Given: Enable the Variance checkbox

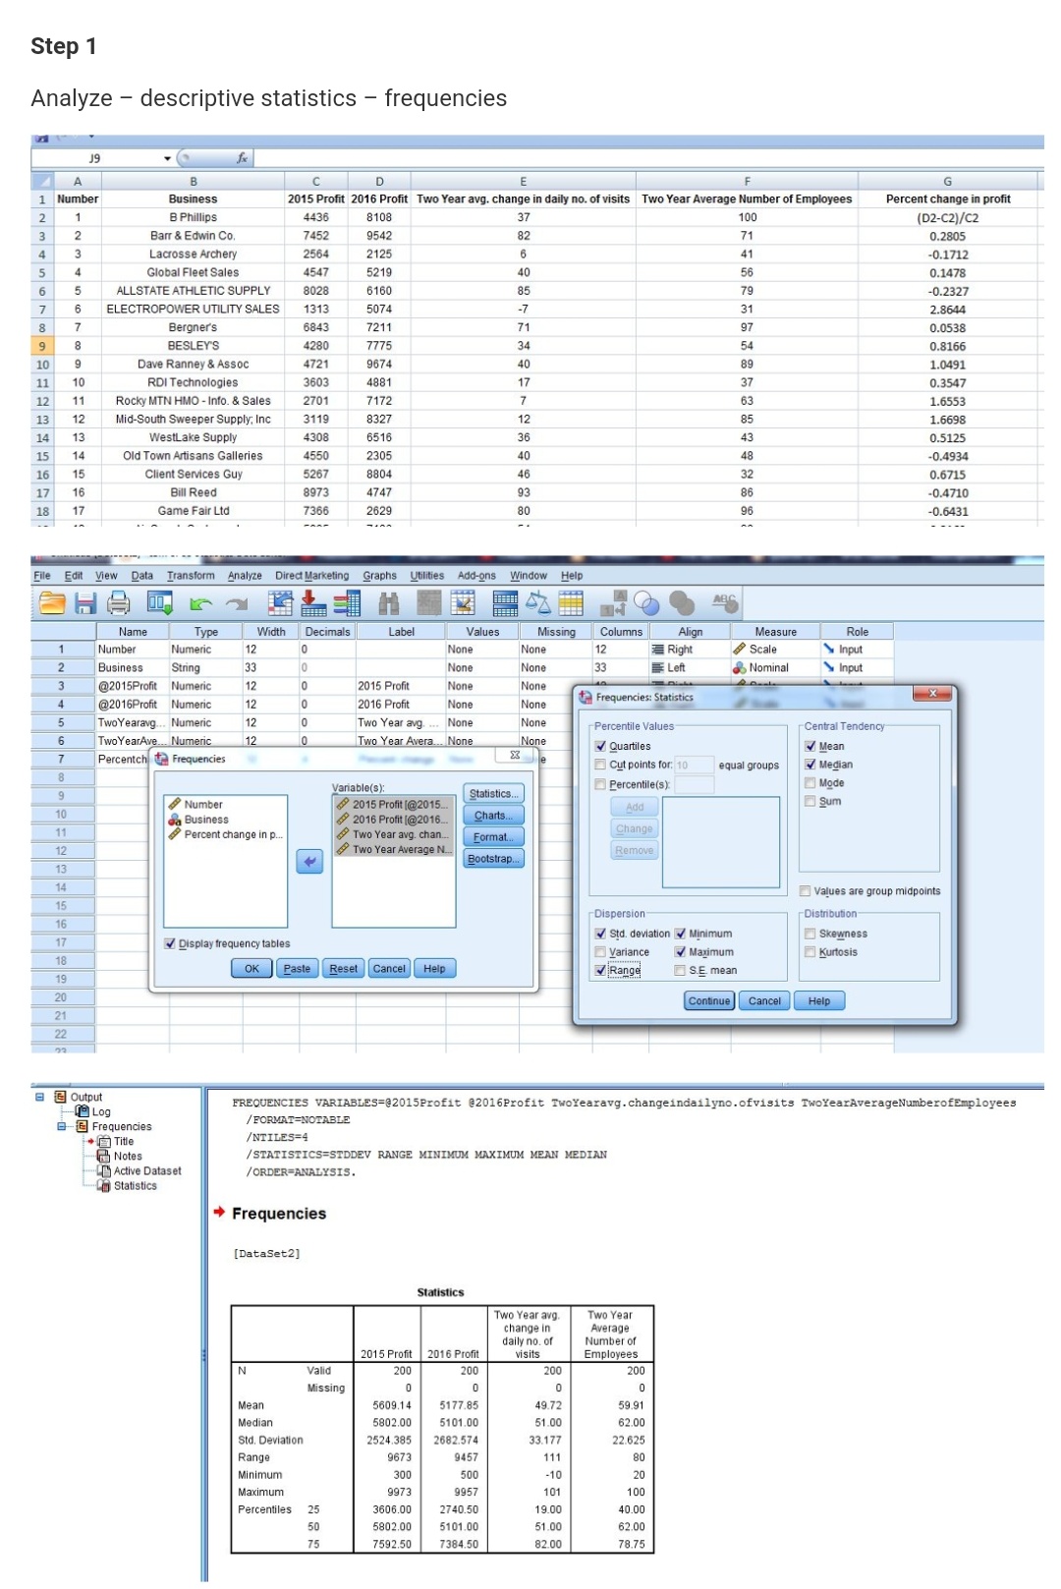Looking at the screenshot, I should [x=601, y=952].
